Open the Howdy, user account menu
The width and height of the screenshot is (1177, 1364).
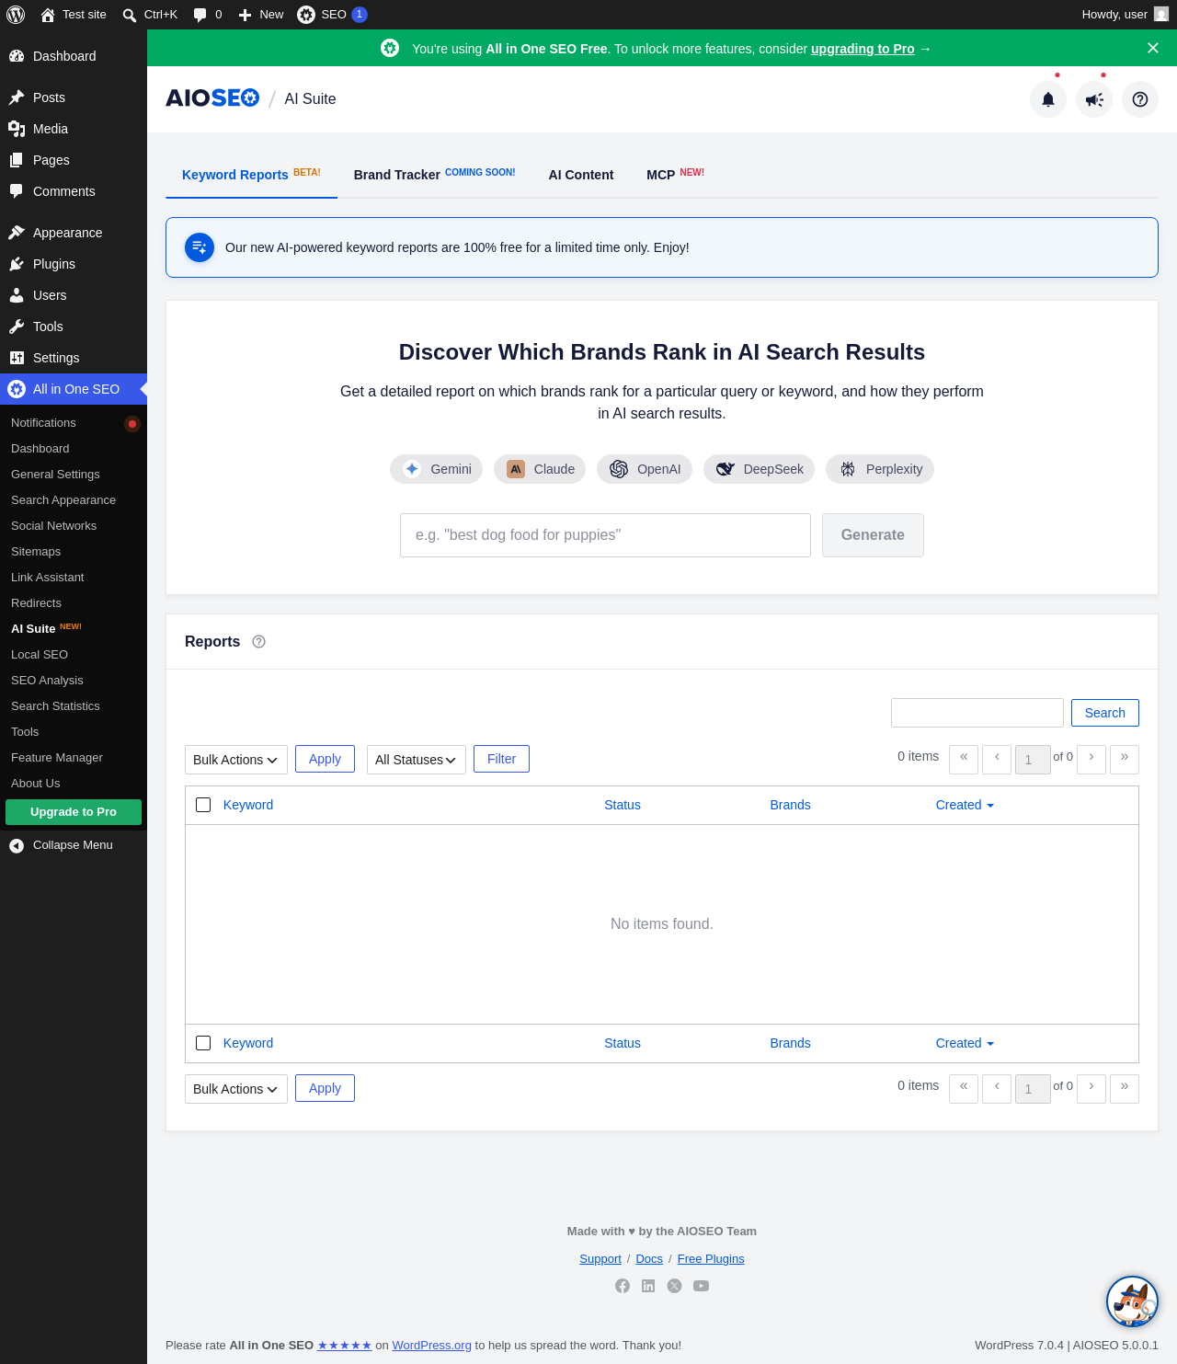pyautogui.click(x=1125, y=15)
